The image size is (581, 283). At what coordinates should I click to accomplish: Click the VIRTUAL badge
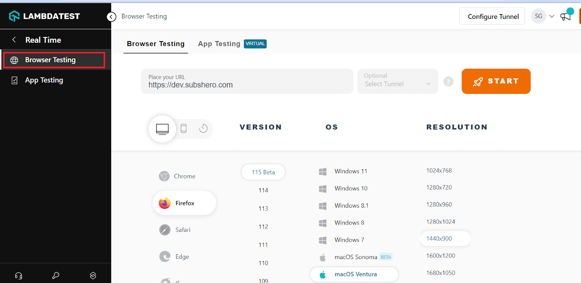[x=255, y=44]
